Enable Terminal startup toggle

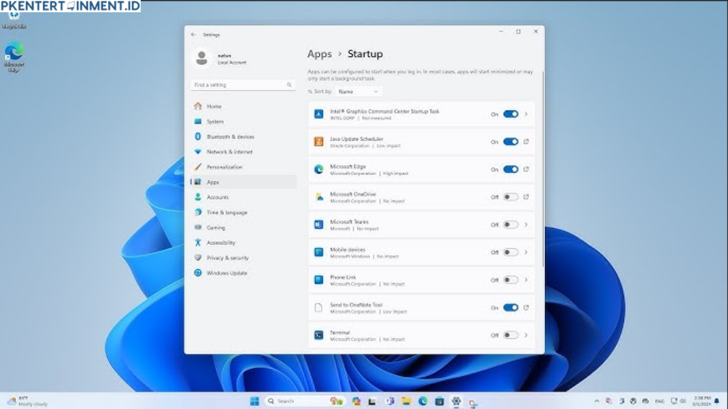tap(511, 336)
